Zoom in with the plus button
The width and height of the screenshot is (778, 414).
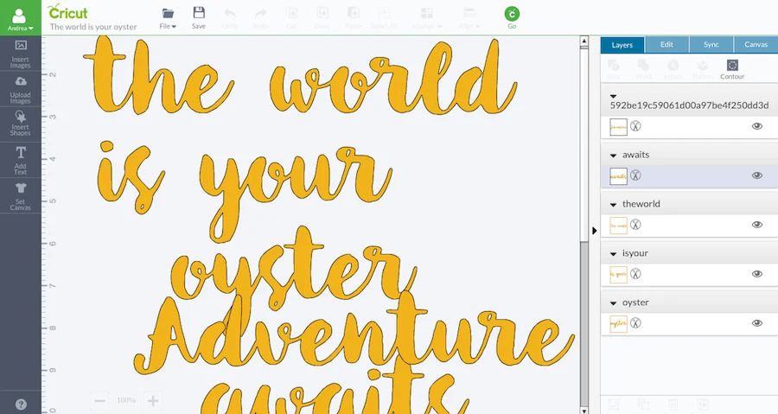[x=153, y=401]
